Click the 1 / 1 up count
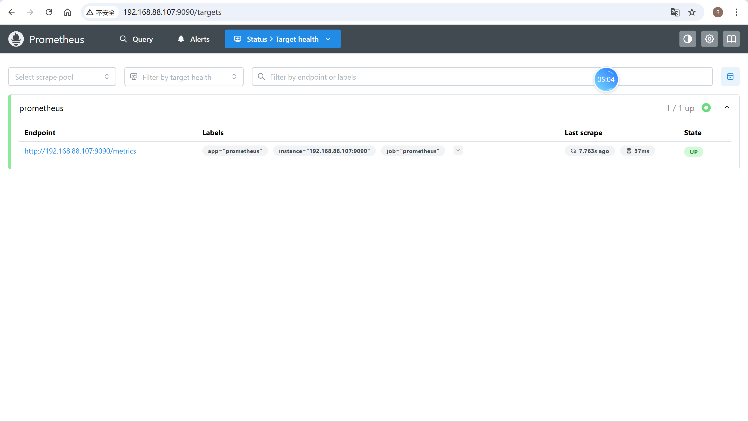The width and height of the screenshot is (748, 422). [680, 108]
